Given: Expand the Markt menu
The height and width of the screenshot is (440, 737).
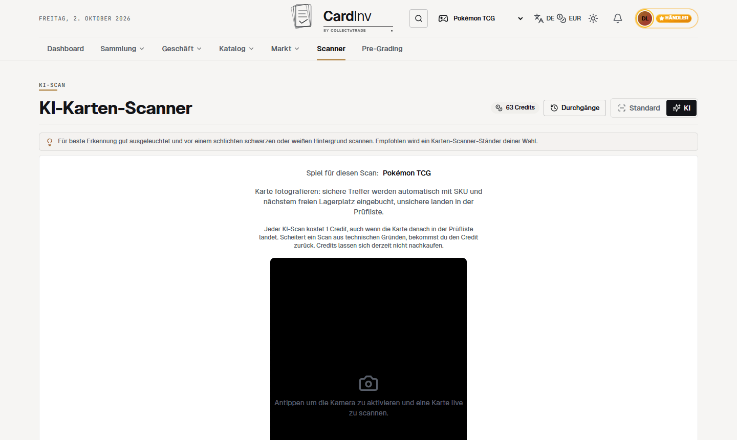Looking at the screenshot, I should coord(285,49).
